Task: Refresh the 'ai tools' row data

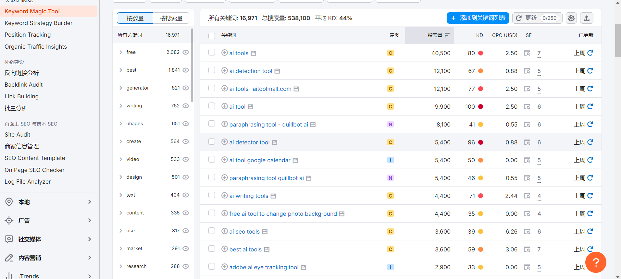Action: 590,53
